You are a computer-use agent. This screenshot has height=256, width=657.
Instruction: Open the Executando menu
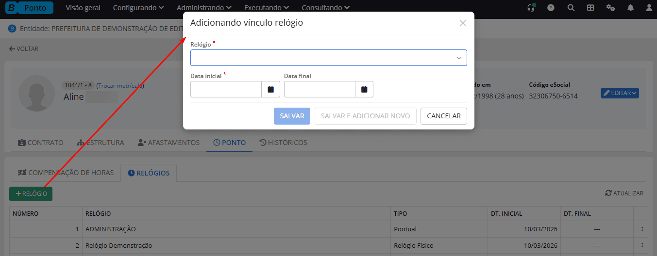(x=267, y=8)
